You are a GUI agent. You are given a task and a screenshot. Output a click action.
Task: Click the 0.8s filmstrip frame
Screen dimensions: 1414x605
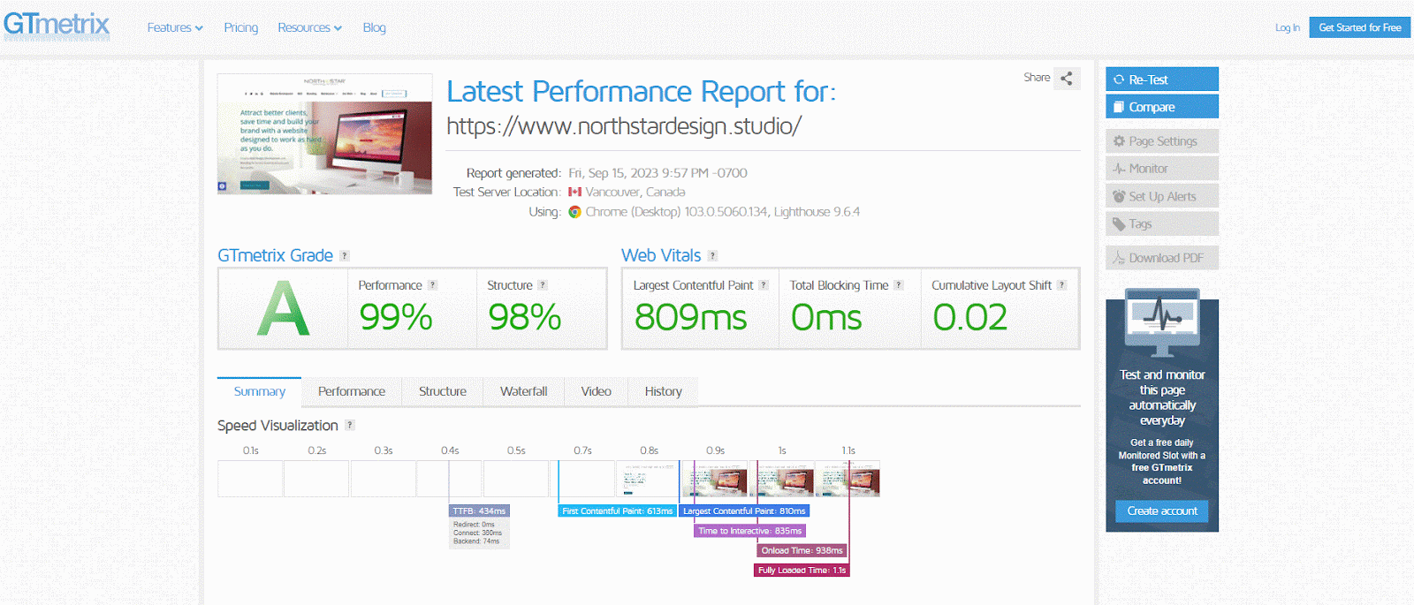(649, 479)
